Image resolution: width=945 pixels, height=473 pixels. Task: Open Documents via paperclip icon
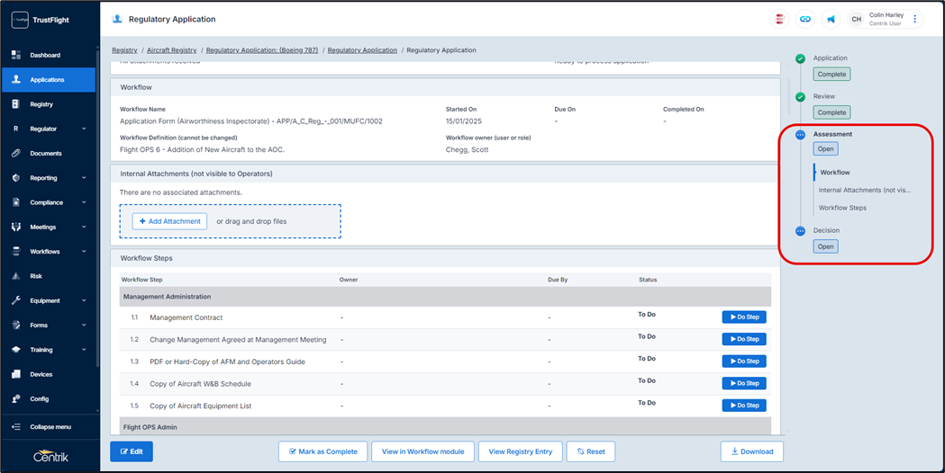coord(16,153)
